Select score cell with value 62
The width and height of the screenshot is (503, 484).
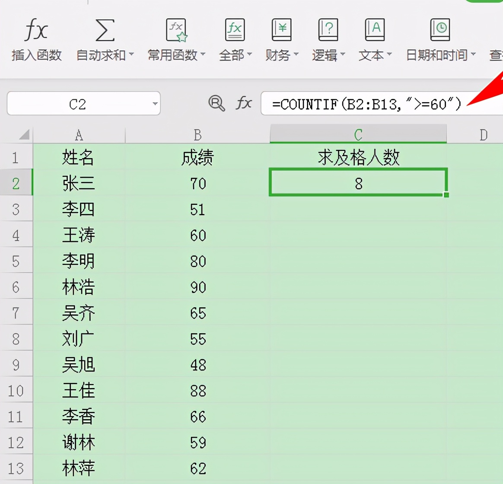click(x=197, y=468)
